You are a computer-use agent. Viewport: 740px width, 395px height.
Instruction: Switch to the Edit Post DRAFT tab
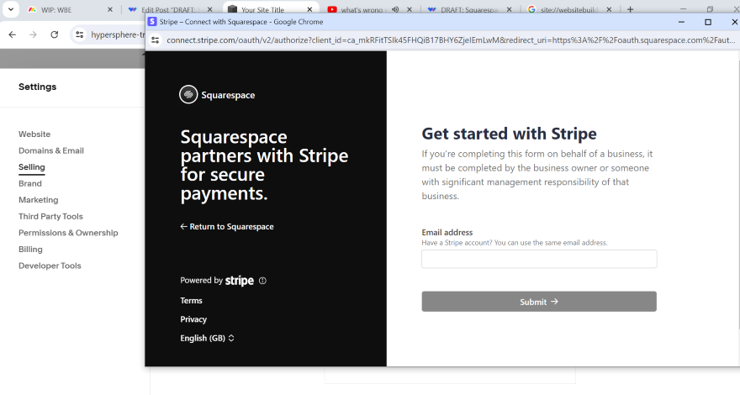pos(171,9)
